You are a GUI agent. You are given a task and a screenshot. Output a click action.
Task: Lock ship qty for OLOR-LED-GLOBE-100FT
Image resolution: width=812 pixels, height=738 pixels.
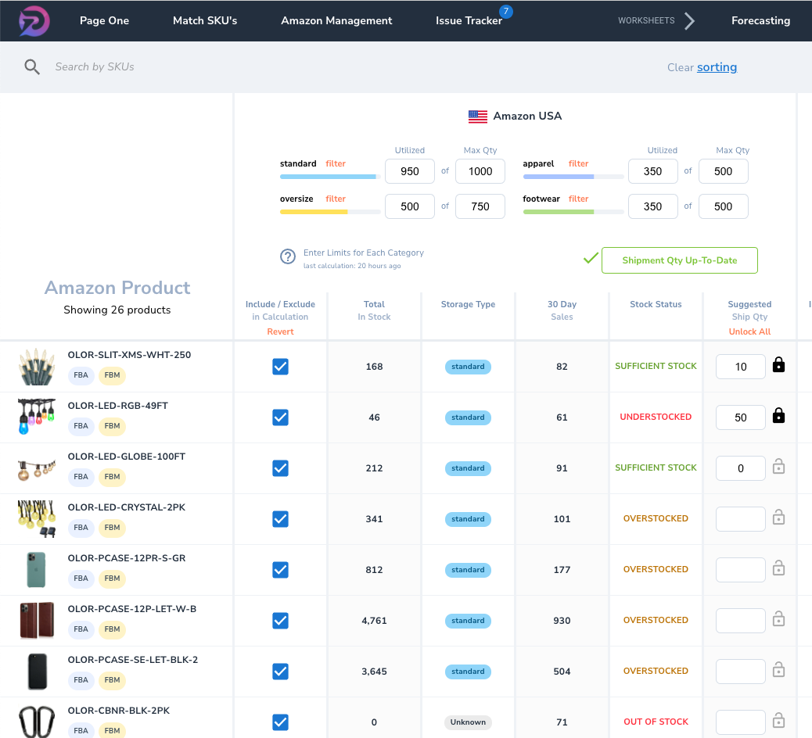pyautogui.click(x=778, y=467)
